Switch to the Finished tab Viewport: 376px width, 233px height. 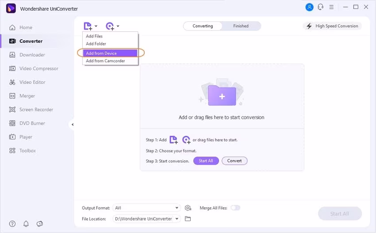pos(241,26)
